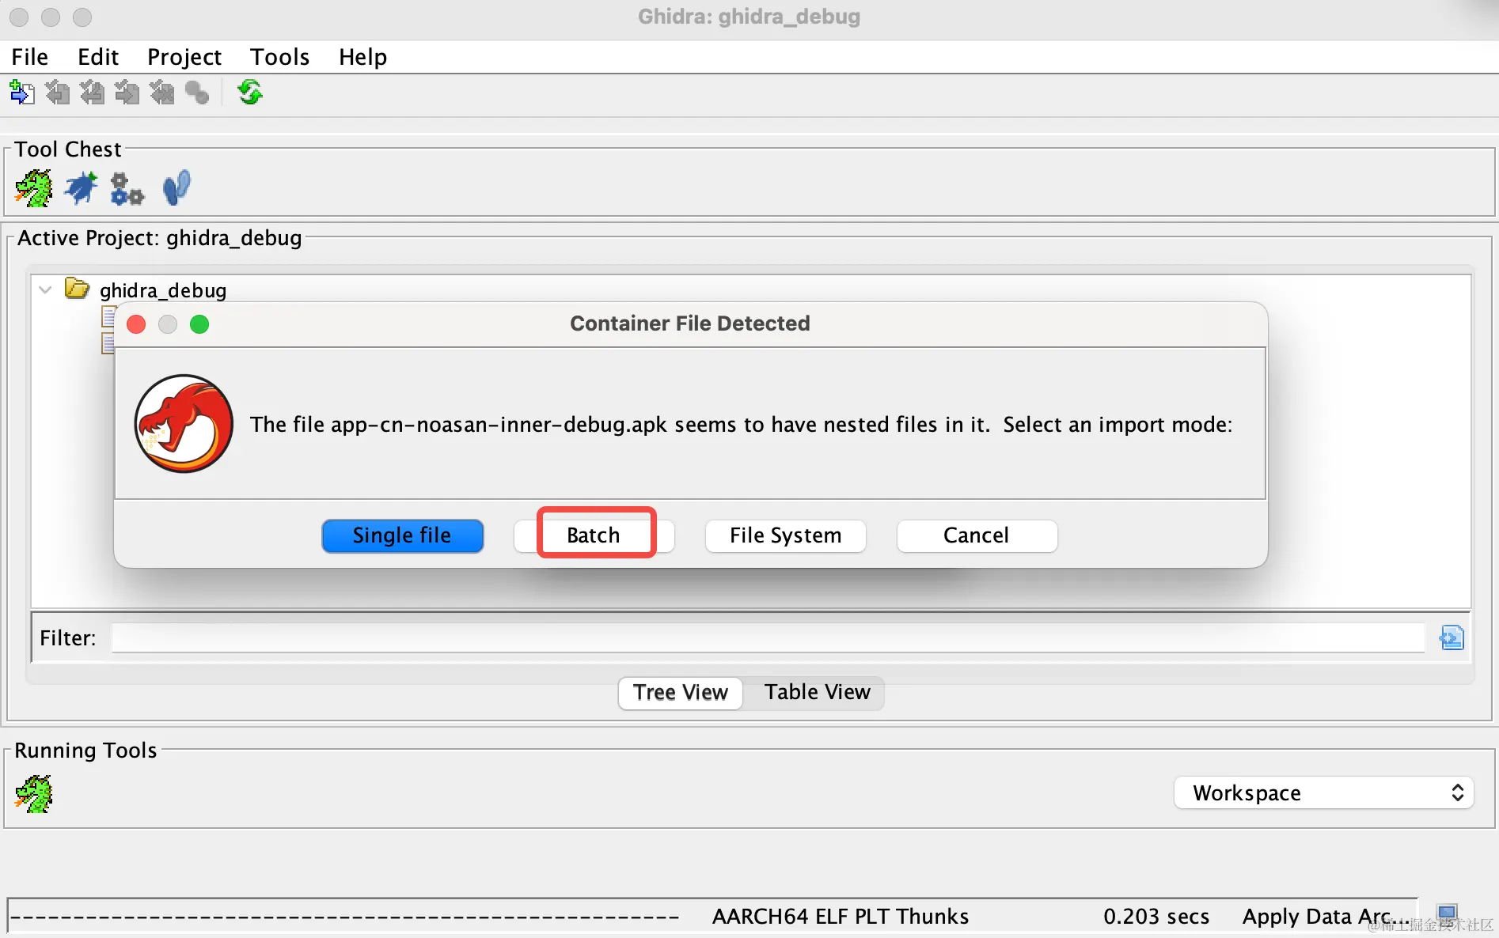Image resolution: width=1499 pixels, height=938 pixels.
Task: Click the filter options icon beside Filter field
Action: coord(1452,637)
